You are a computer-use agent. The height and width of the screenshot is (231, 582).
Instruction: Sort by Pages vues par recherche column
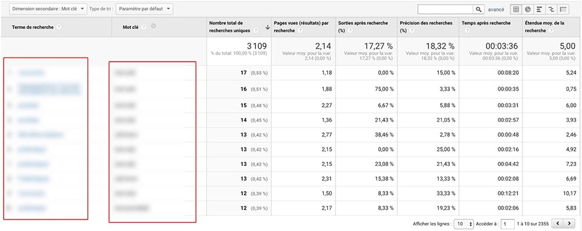(x=301, y=27)
